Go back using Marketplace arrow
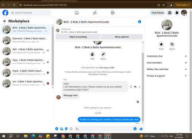192x139 pixels. 5,21
